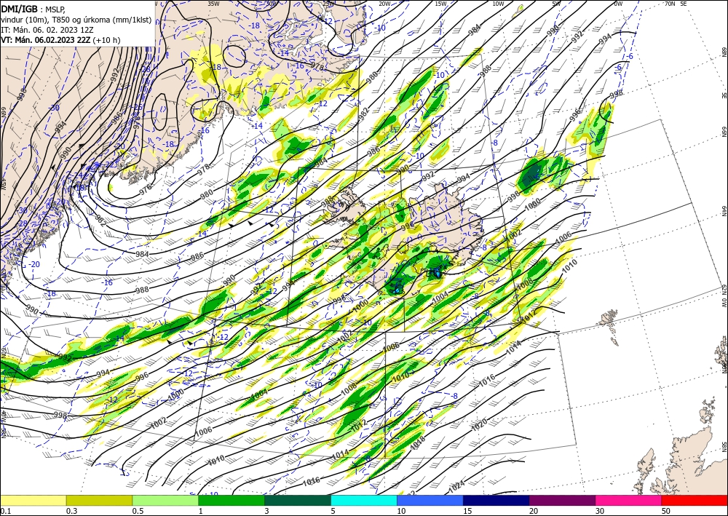Pick the blue 10–15 legend swatch
728x516 pixels.
(x=430, y=500)
